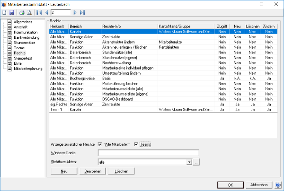The height and width of the screenshot is (191, 284).
Task: Open the Sichtbare Akten dropdown arrow
Action: pyautogui.click(x=189, y=162)
